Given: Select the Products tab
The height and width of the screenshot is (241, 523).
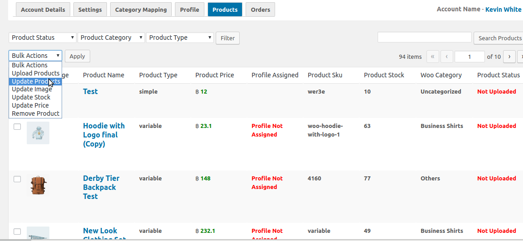Looking at the screenshot, I should coord(225,9).
